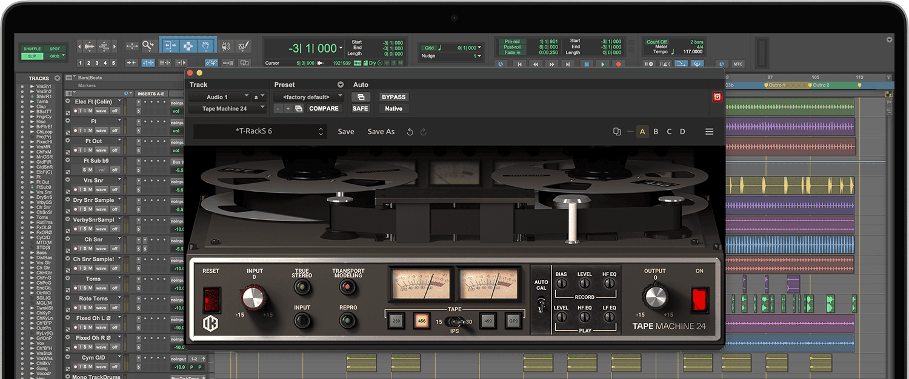Turn the INPUT gain knob
Screen dimensions: 909x379
pyautogui.click(x=253, y=298)
